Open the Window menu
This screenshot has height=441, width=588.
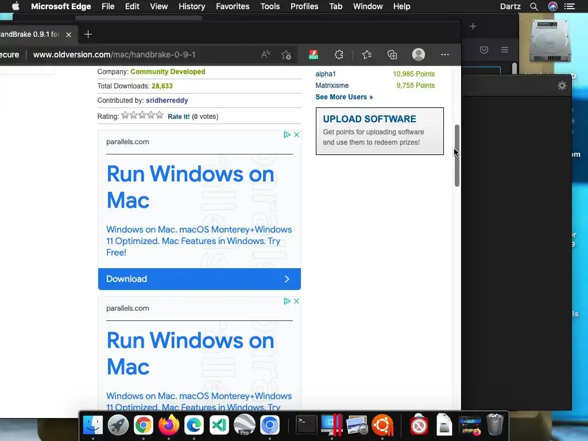click(x=368, y=6)
